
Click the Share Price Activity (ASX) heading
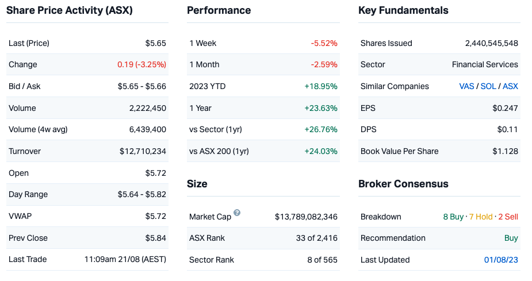pyautogui.click(x=70, y=10)
